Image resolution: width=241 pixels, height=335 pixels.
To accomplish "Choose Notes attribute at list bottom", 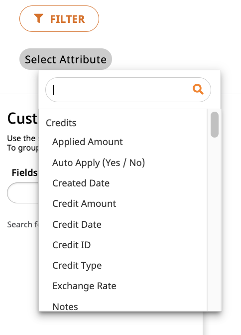I will point(65,307).
